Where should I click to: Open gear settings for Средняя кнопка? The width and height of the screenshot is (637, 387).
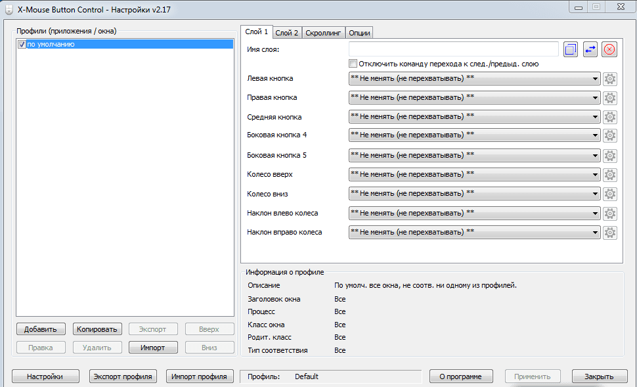pyautogui.click(x=610, y=117)
